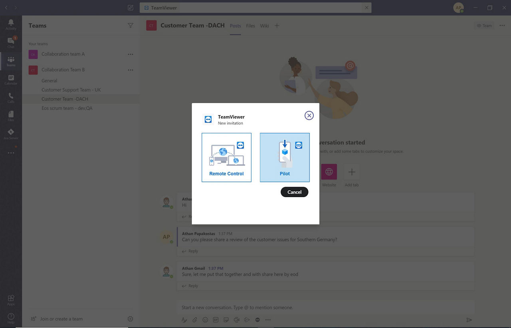Go forward with the right arrow
The width and height of the screenshot is (511, 328).
[16, 8]
